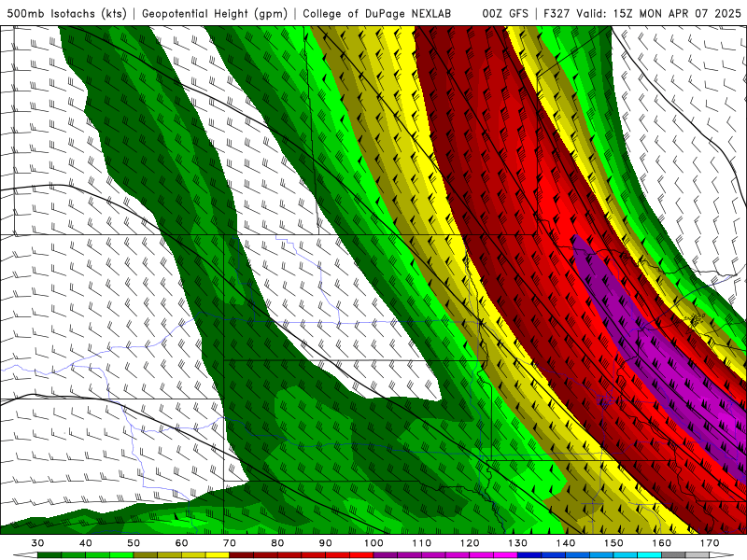The height and width of the screenshot is (560, 747).
Task: Click the dark blue swatch starting at 130
Action: click(x=529, y=555)
